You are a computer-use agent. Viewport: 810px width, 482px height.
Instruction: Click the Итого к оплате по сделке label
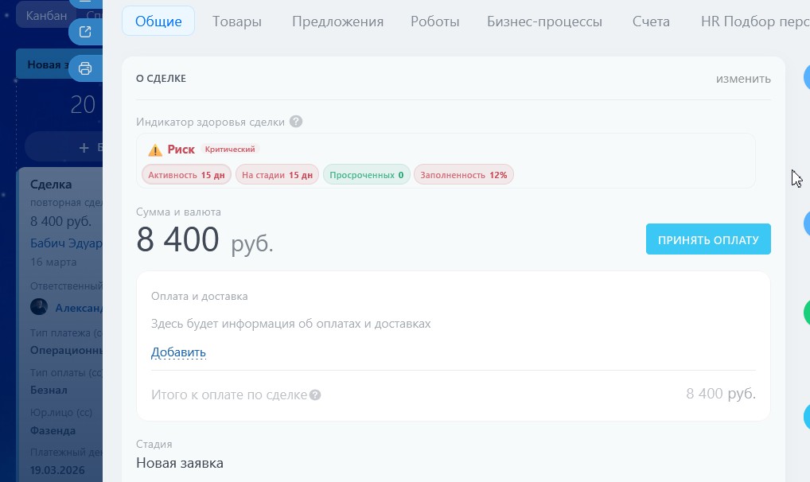pyautogui.click(x=229, y=395)
